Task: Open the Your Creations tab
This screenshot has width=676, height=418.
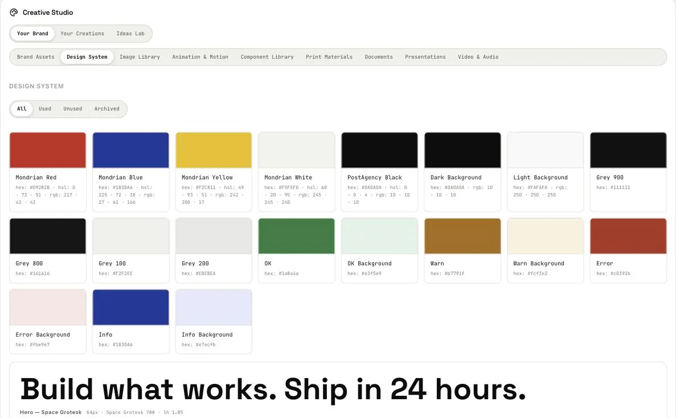Action: [x=83, y=34]
